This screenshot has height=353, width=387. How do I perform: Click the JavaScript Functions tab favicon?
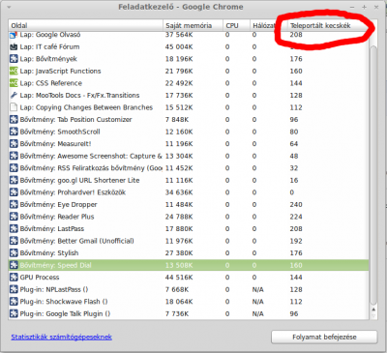(14, 71)
